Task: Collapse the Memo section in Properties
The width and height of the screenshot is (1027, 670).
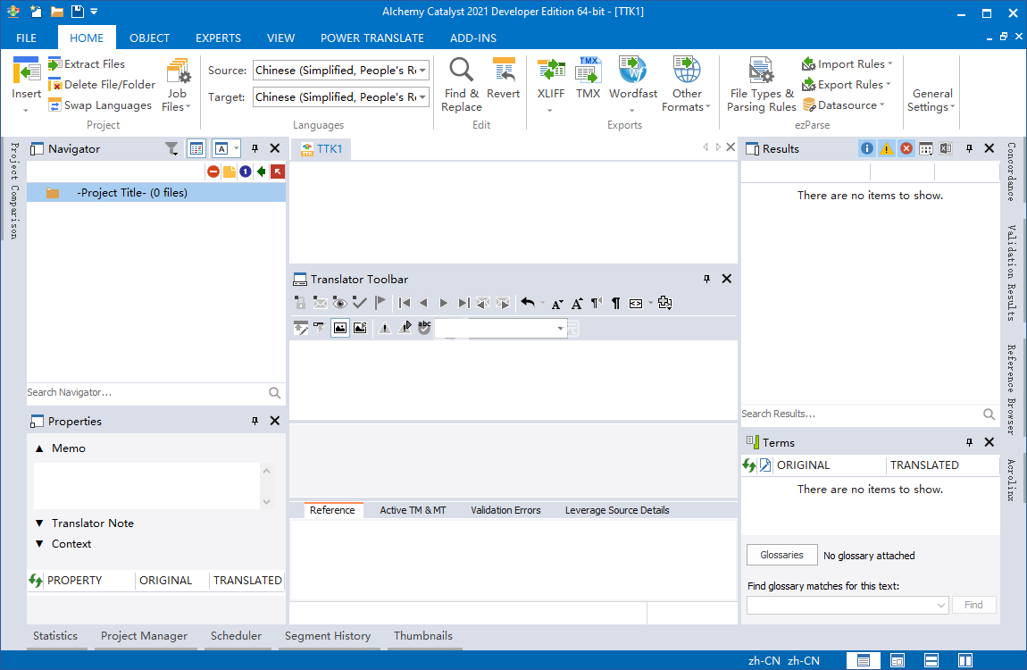Action: pyautogui.click(x=39, y=448)
